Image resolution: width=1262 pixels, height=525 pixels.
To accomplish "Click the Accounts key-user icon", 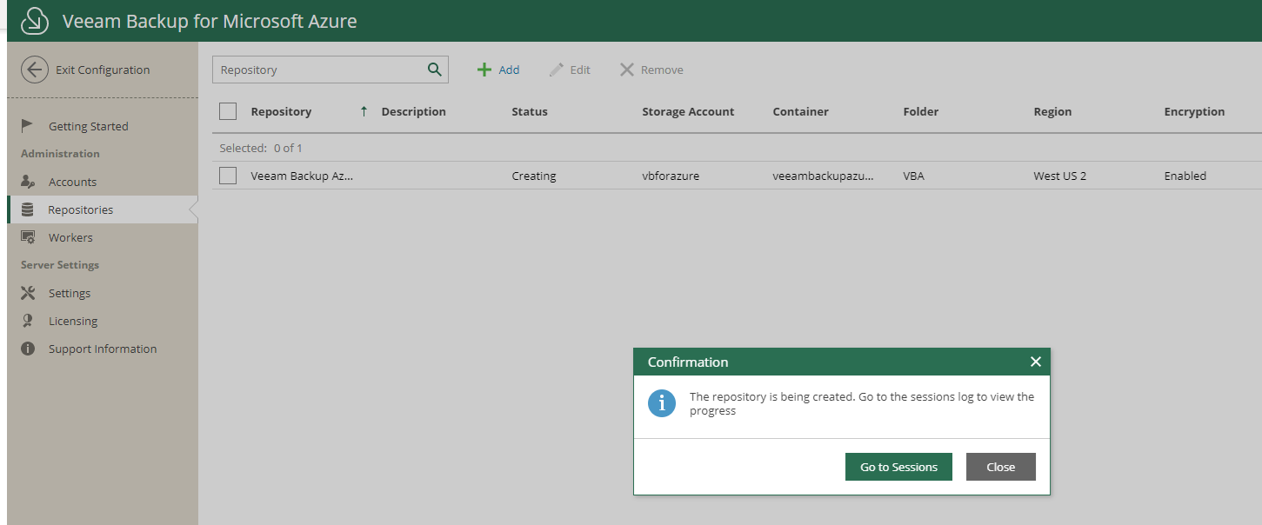I will [28, 182].
